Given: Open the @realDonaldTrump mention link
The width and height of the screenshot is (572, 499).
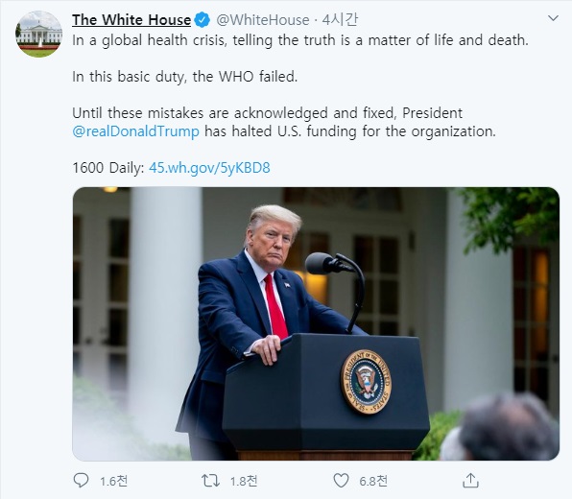Looking at the screenshot, I should [x=135, y=131].
